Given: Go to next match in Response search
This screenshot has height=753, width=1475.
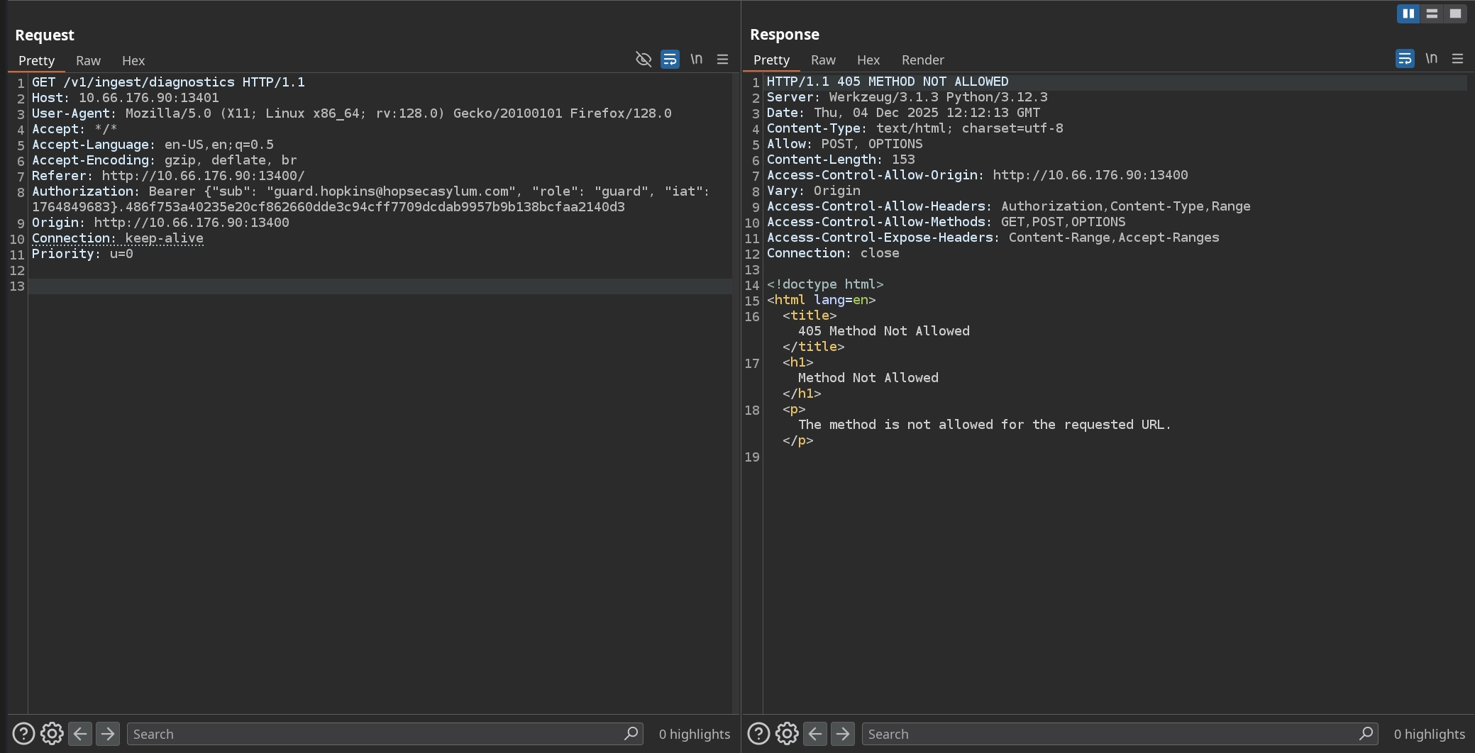Looking at the screenshot, I should click(x=843, y=734).
